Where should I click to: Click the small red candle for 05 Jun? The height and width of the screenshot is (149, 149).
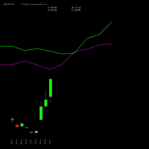pos(13,119)
